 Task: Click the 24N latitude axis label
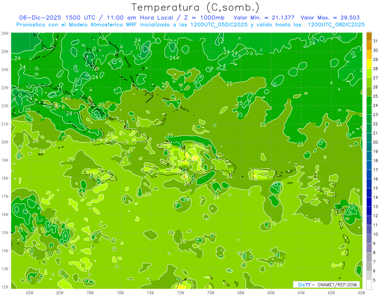[x=4, y=70]
